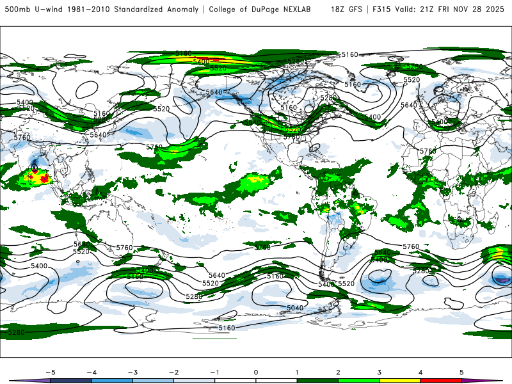Click the "5" colorbar tick label

tap(461, 372)
